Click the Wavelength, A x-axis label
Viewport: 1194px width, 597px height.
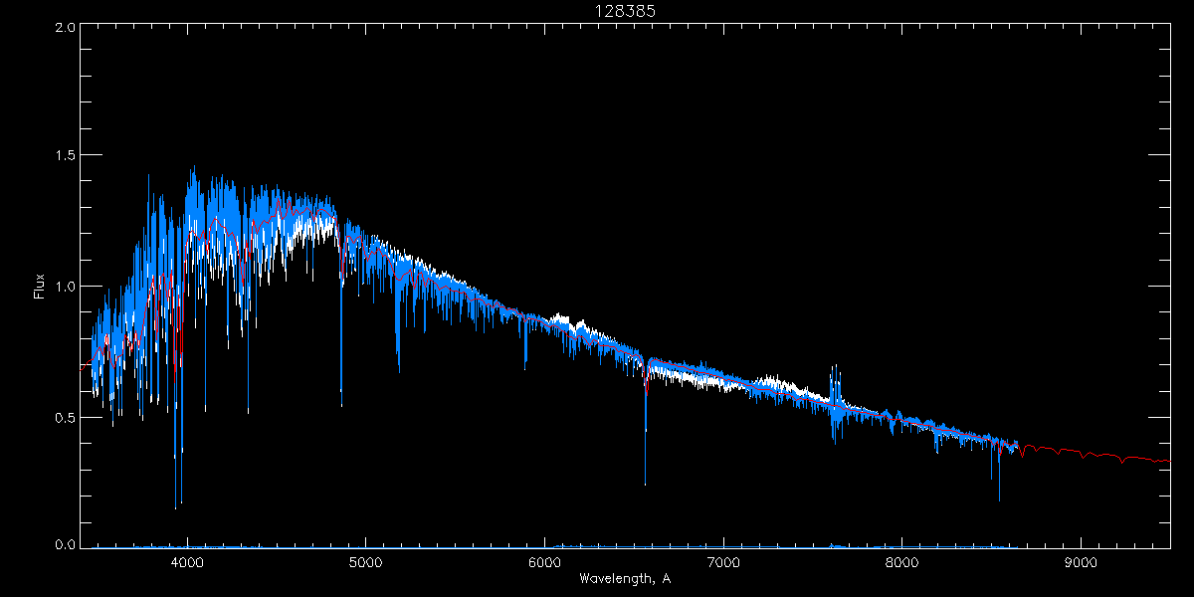coord(624,578)
